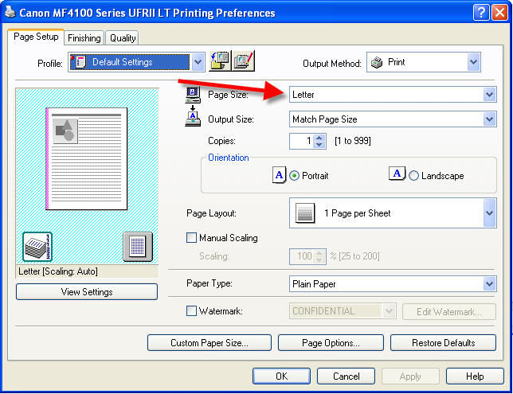Click the stacked pages icon in preview
Image resolution: width=513 pixels, height=394 pixels.
coord(37,247)
